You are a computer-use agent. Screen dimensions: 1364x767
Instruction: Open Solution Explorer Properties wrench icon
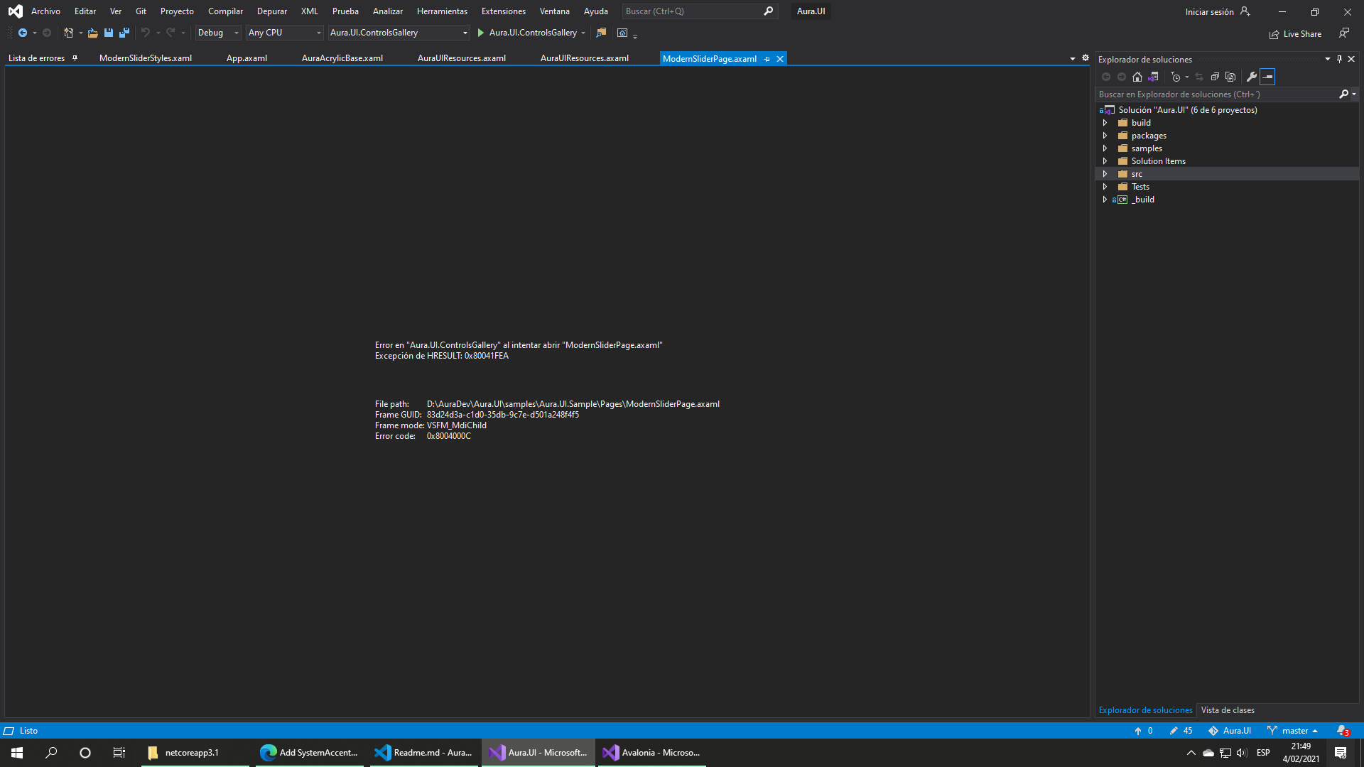[1252, 77]
